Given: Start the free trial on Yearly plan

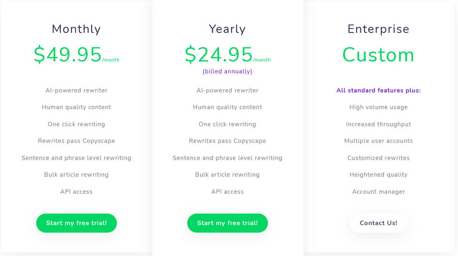Looking at the screenshot, I should tap(227, 223).
